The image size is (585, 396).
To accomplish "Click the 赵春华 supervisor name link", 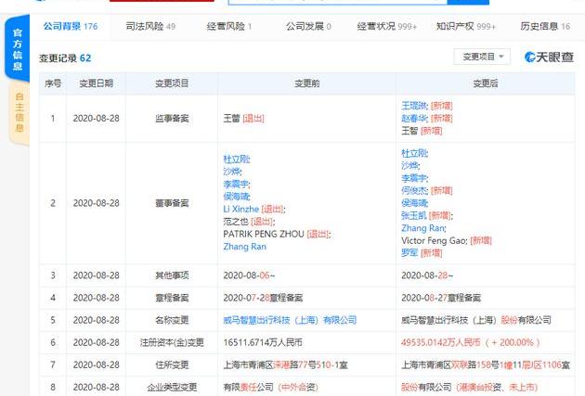I will coord(414,119).
